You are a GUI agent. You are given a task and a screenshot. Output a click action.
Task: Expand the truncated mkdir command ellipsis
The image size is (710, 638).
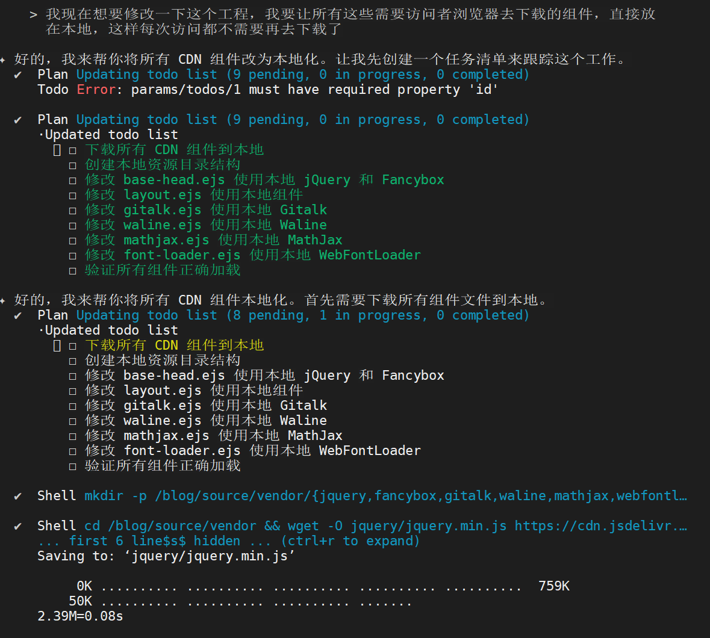click(682, 496)
